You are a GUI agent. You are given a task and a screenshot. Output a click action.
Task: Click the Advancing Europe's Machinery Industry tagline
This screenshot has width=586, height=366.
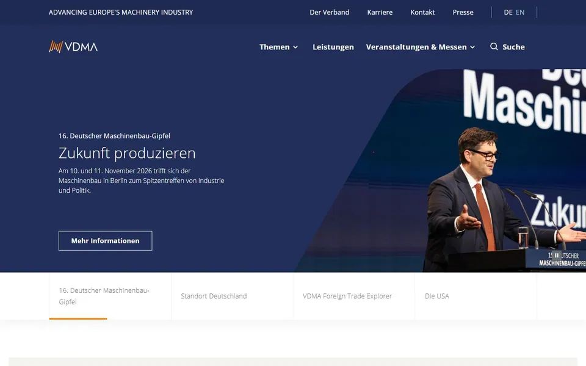[121, 12]
